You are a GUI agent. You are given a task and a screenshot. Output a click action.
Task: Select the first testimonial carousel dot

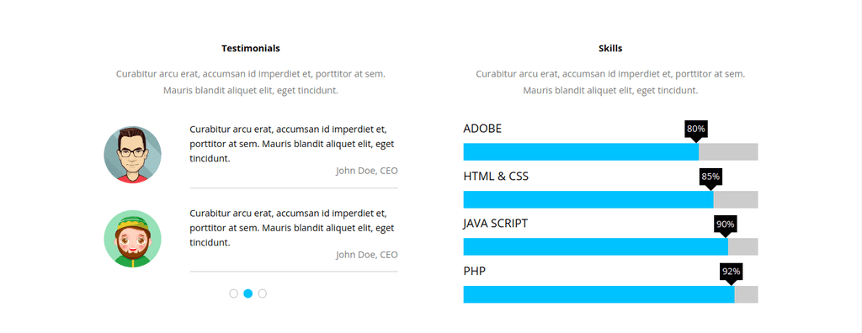click(234, 293)
